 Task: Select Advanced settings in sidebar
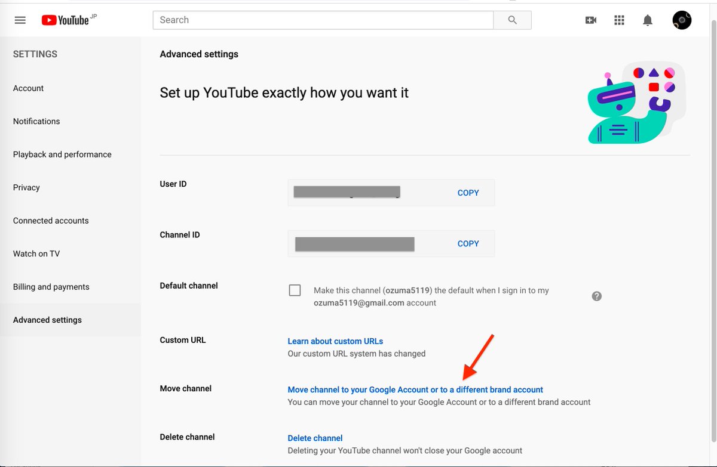click(x=47, y=320)
